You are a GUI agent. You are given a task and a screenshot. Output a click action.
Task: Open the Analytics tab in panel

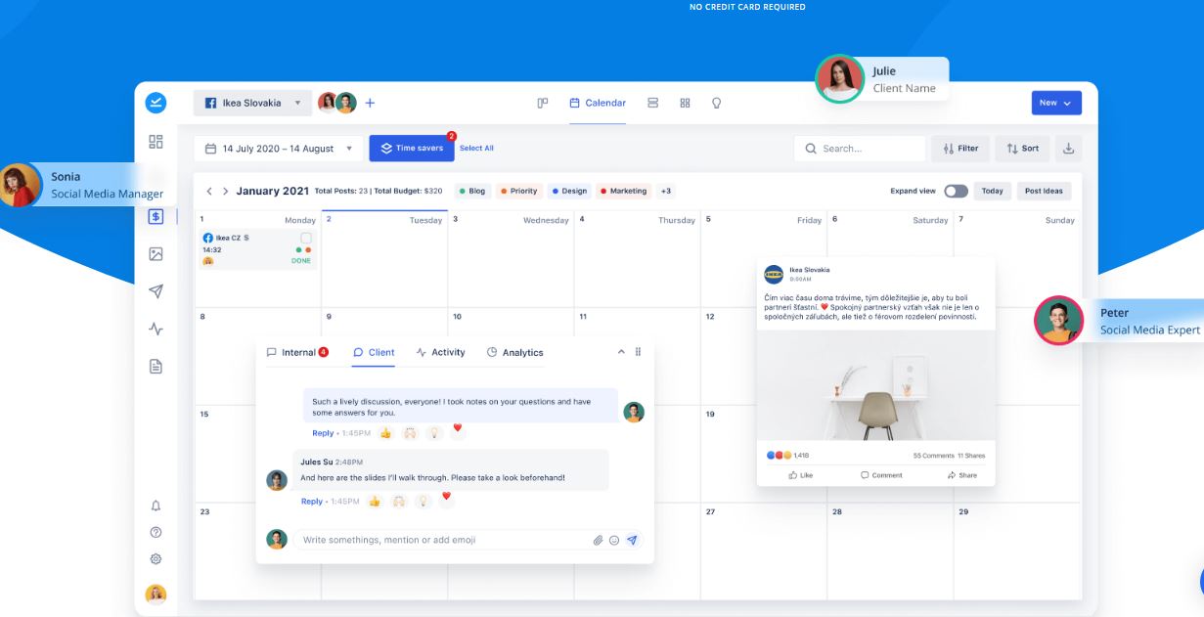[514, 352]
